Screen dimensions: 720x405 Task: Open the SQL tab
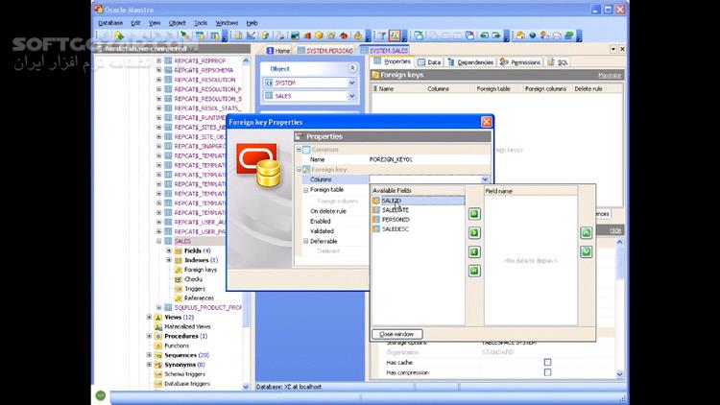(x=558, y=62)
